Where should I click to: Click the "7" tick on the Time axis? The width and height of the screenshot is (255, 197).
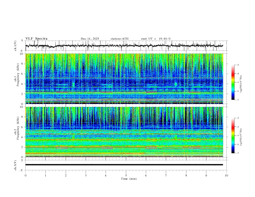coord(166,175)
